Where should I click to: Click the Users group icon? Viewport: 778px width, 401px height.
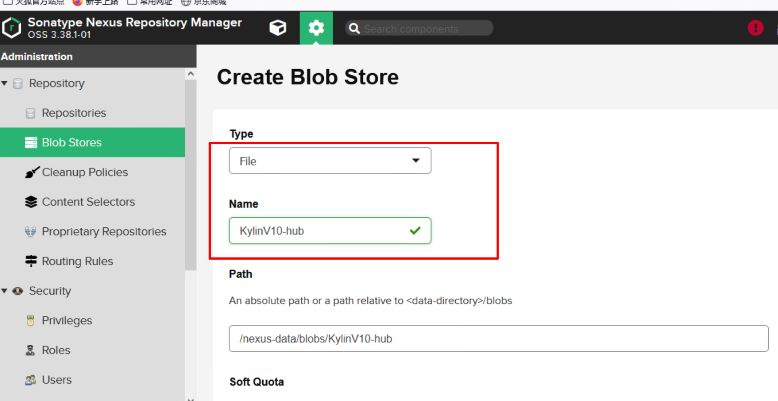31,380
